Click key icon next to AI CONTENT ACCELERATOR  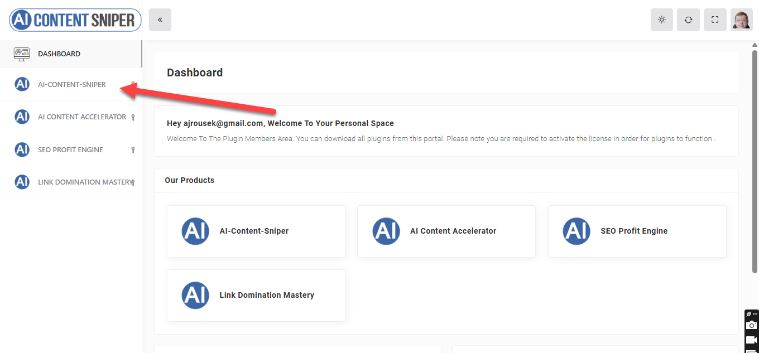pyautogui.click(x=133, y=117)
